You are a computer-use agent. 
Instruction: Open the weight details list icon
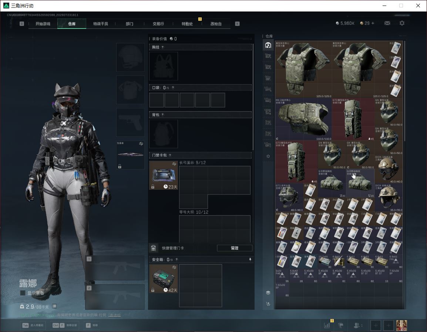54,306
